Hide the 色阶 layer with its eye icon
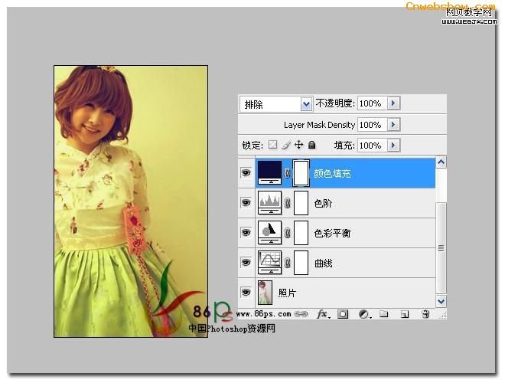The height and width of the screenshot is (383, 505). click(246, 203)
